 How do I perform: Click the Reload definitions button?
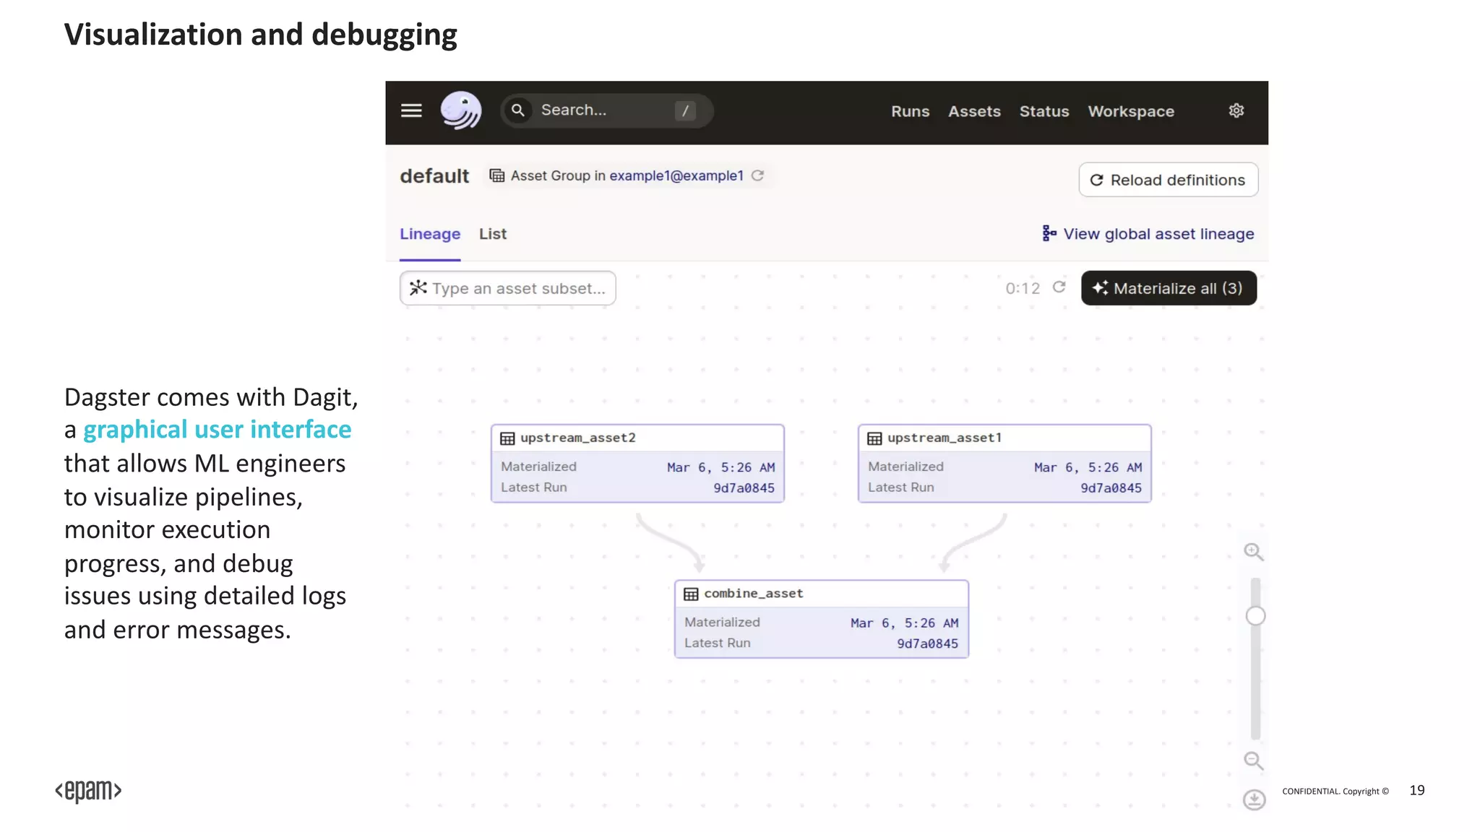coord(1168,180)
